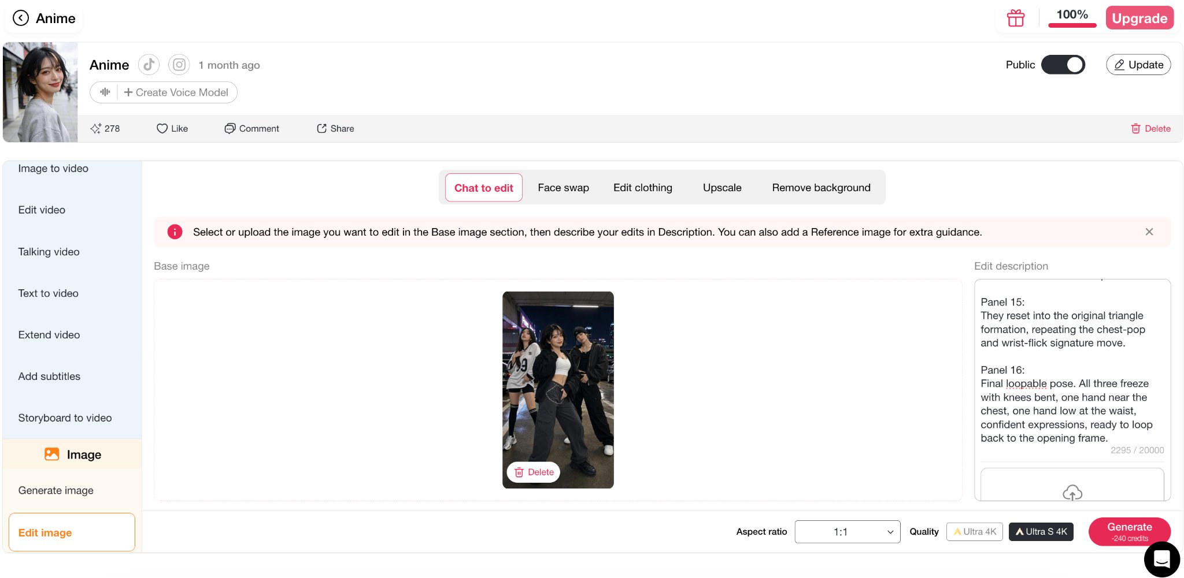Open Generate image in sidebar
The width and height of the screenshot is (1184, 578).
[55, 490]
